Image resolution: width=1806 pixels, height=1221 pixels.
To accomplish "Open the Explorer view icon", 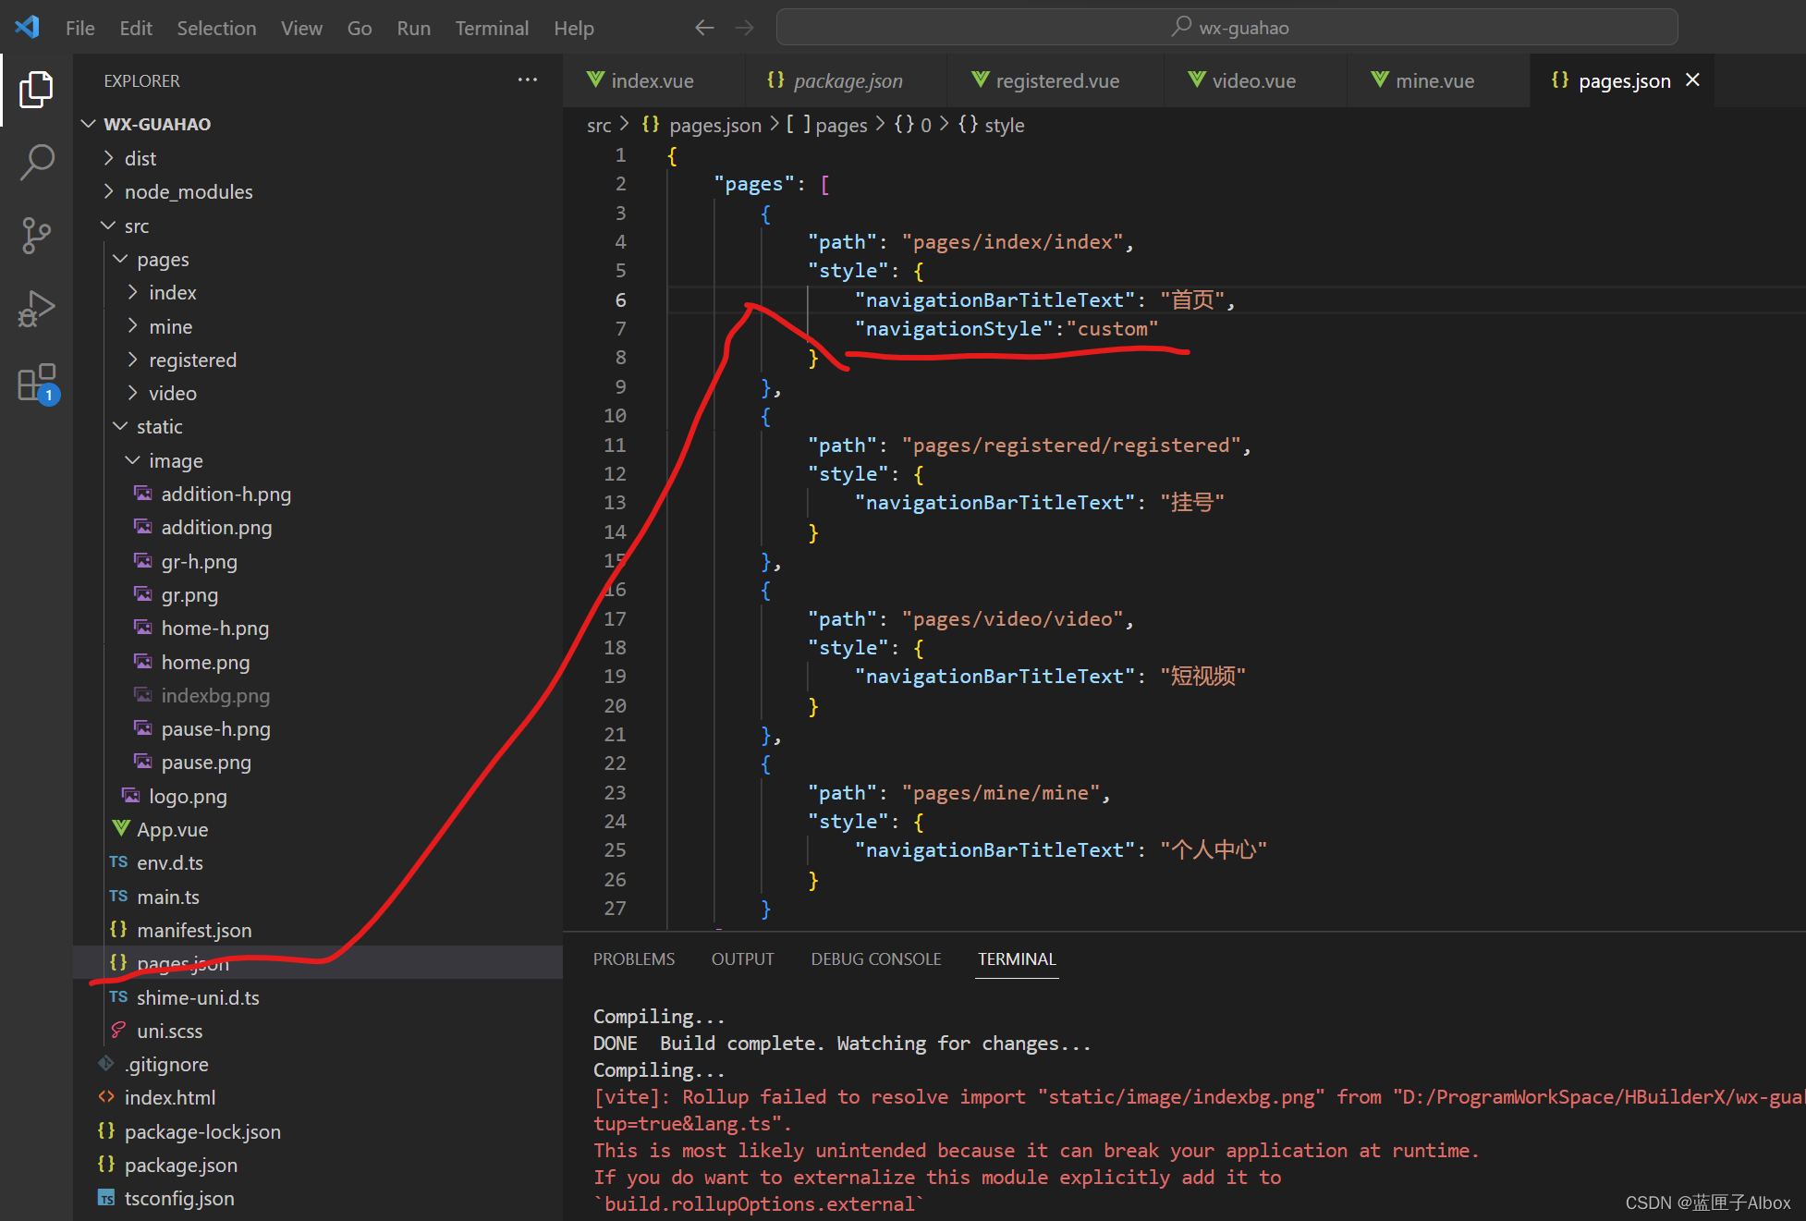I will pos(36,90).
